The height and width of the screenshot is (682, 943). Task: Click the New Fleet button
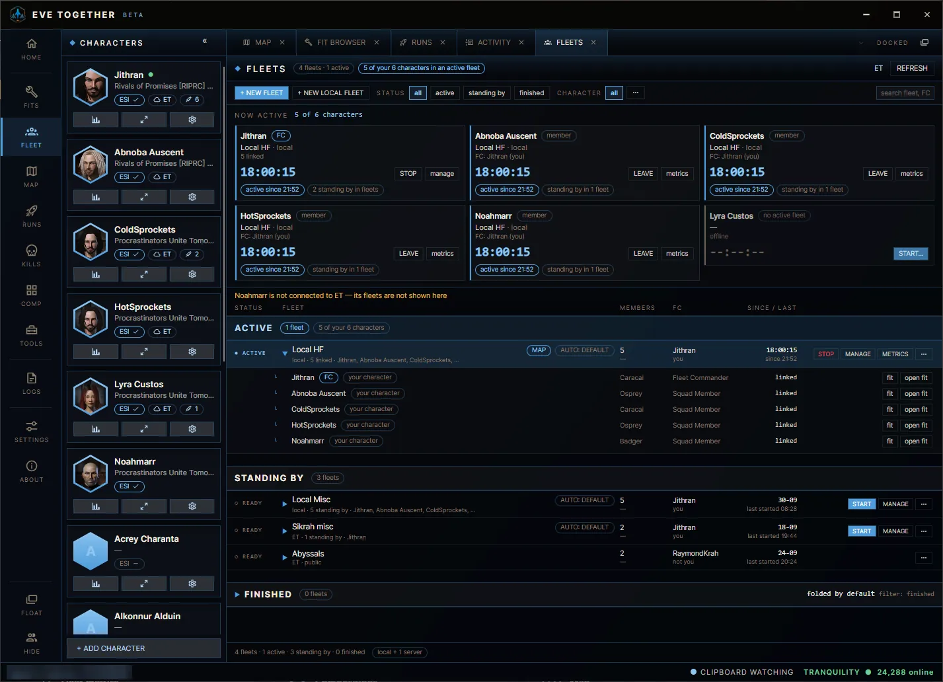262,93
